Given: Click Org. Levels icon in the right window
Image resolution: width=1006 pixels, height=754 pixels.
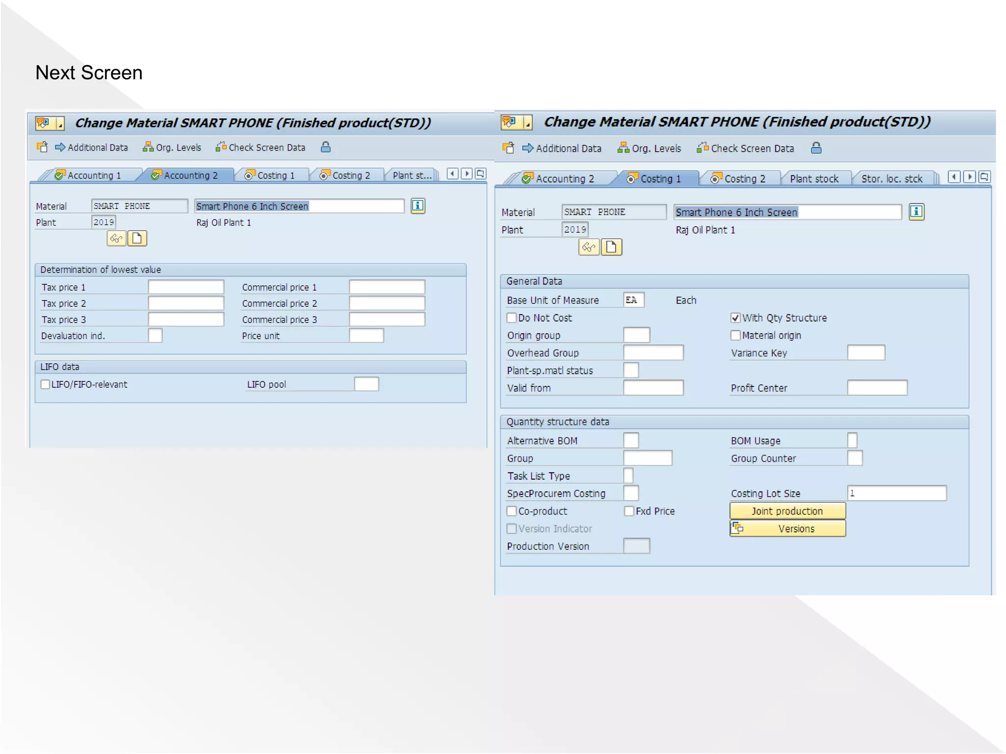Looking at the screenshot, I should coord(623,148).
